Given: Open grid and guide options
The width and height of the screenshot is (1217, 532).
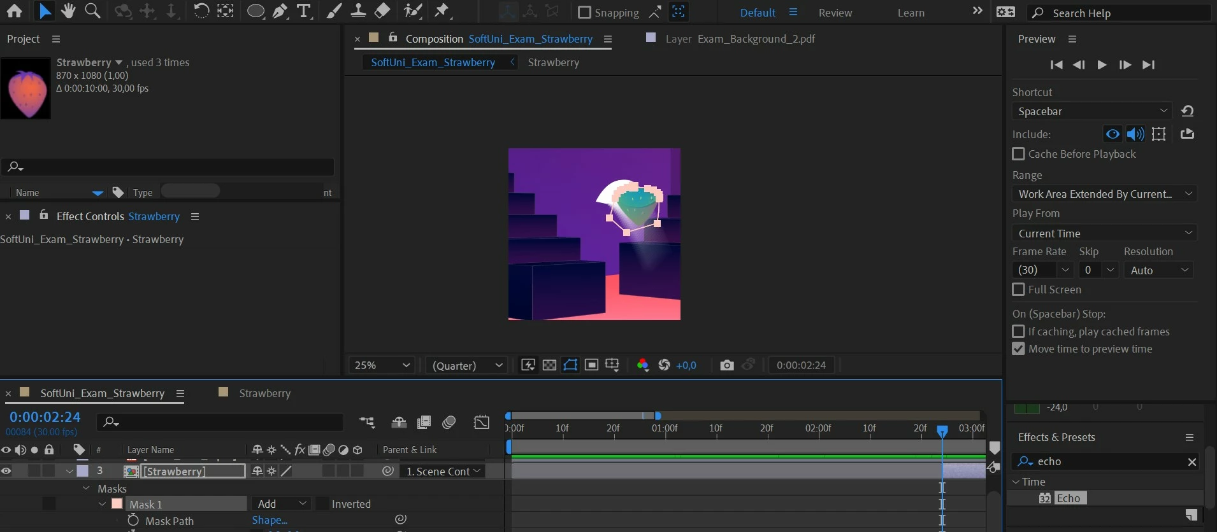Looking at the screenshot, I should pyautogui.click(x=612, y=365).
